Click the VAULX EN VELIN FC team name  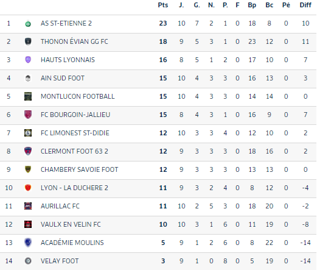click(x=71, y=224)
